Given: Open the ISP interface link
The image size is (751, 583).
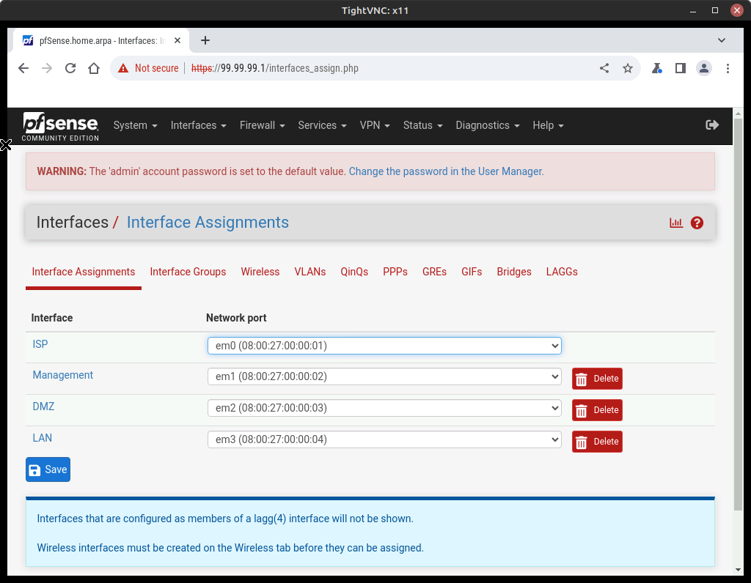Looking at the screenshot, I should [x=40, y=344].
